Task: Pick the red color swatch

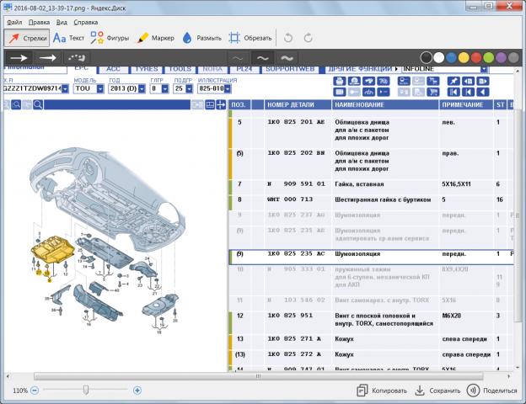Action: pos(476,57)
